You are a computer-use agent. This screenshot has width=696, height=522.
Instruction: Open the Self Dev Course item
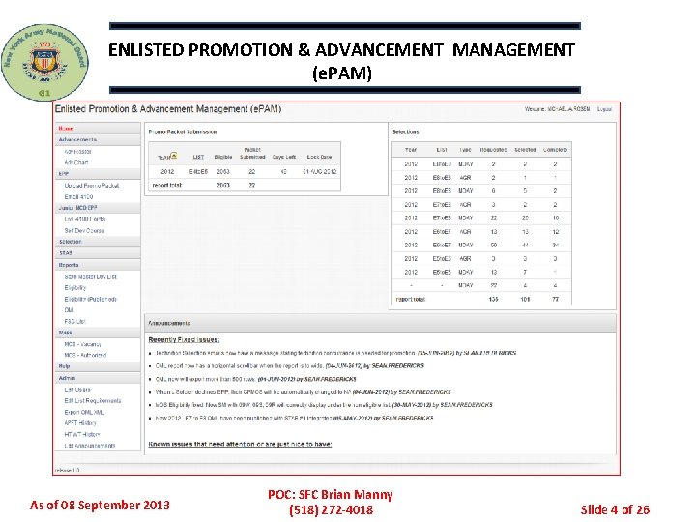click(x=84, y=230)
